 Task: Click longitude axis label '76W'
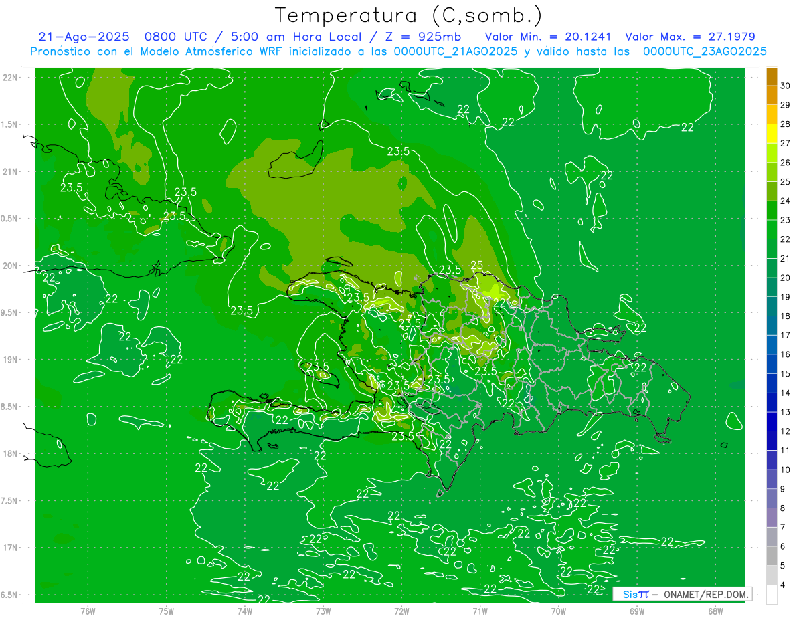pyautogui.click(x=88, y=611)
